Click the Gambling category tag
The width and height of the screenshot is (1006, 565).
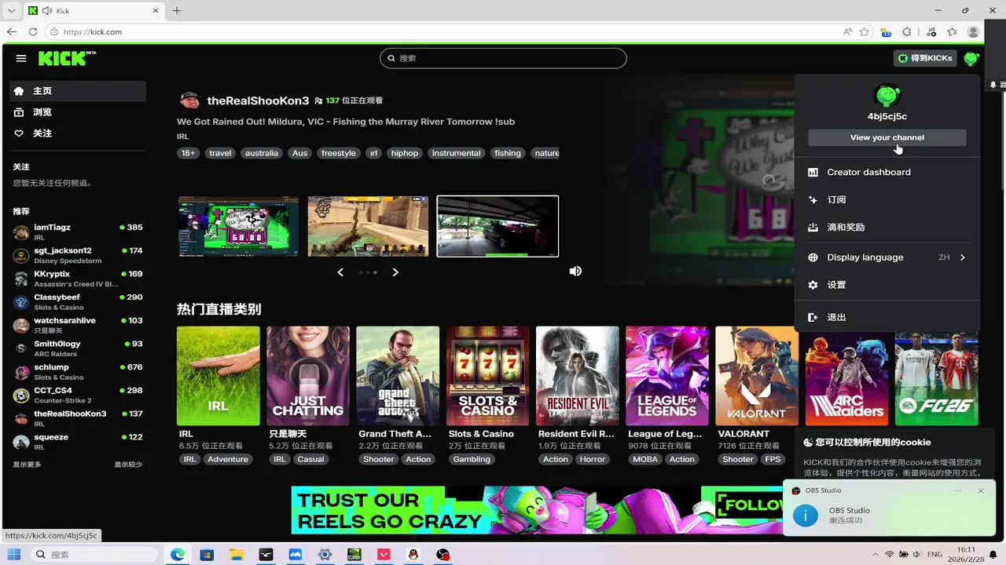[472, 459]
